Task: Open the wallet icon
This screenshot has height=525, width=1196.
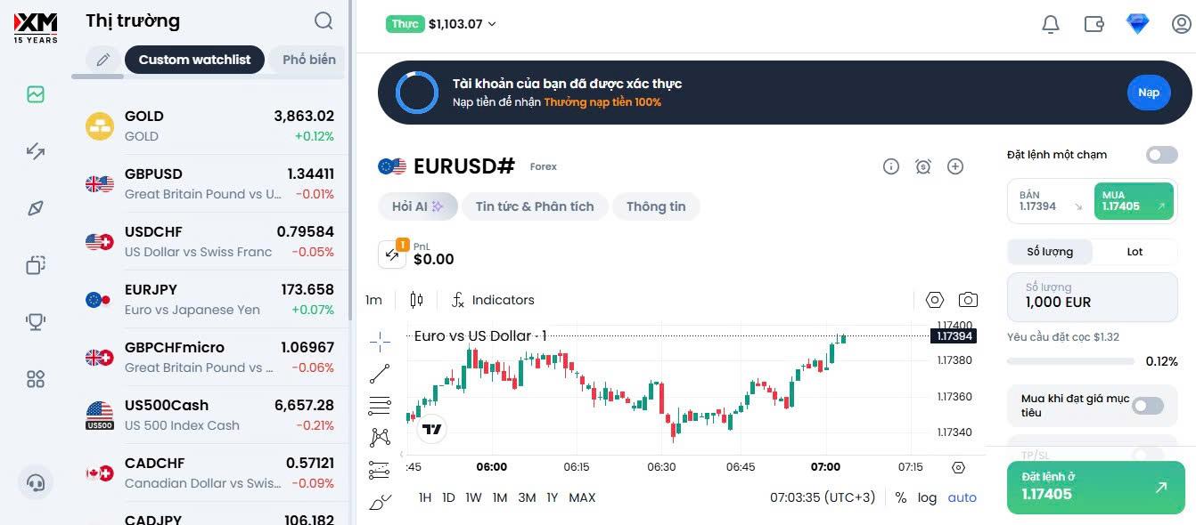Action: pos(1094,24)
